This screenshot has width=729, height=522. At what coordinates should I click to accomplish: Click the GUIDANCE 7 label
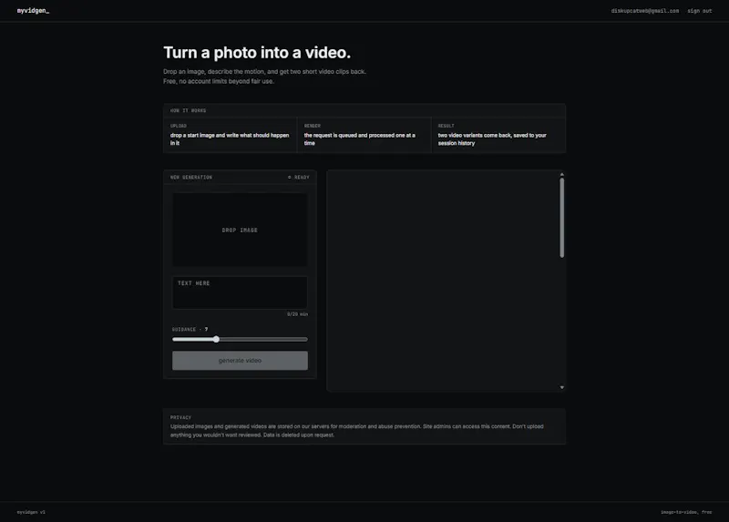(190, 329)
